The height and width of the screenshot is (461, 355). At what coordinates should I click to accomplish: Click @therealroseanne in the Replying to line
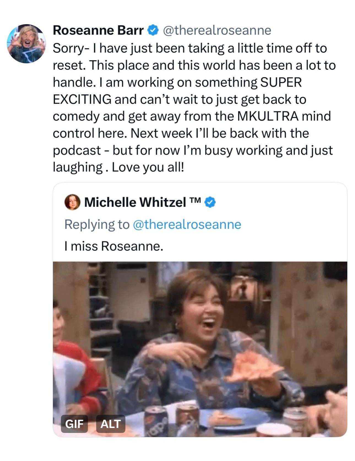[x=187, y=224]
